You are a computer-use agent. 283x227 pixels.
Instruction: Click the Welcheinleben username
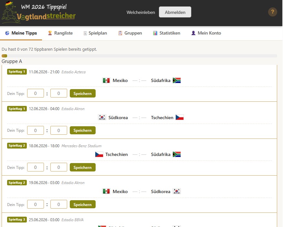pos(141,12)
